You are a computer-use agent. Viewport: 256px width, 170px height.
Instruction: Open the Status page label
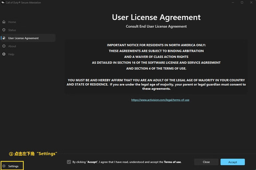(12, 30)
